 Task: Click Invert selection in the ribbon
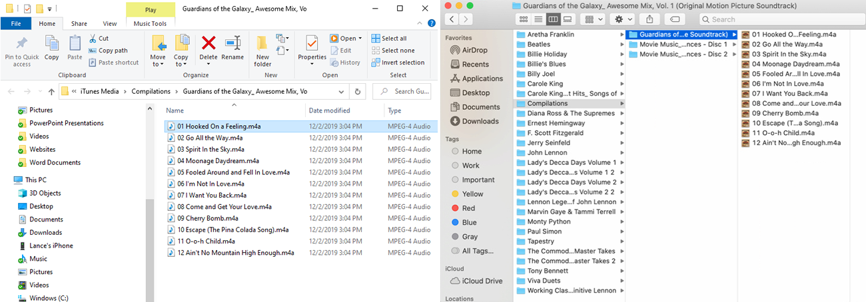coord(398,63)
